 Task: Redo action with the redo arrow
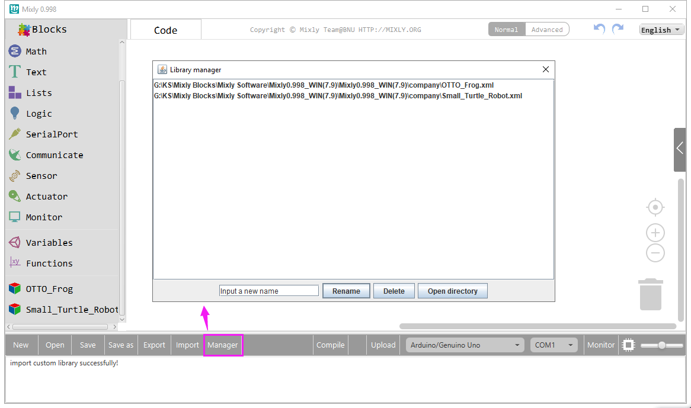(x=618, y=29)
